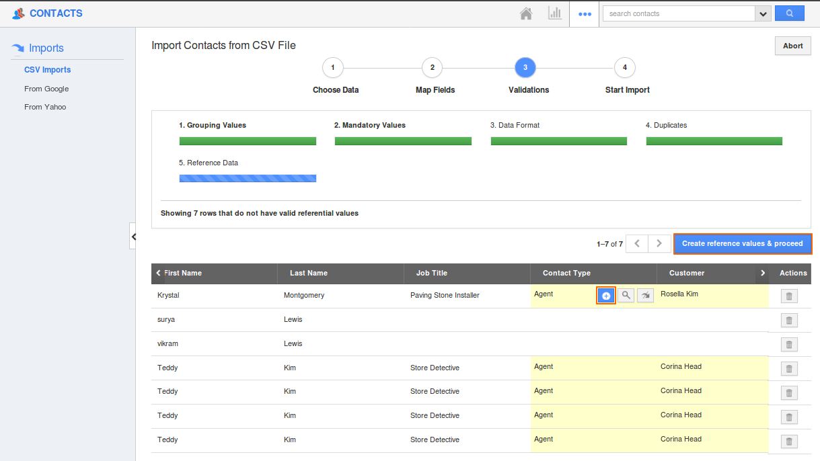Viewport: 820px width, 461px height.
Task: Open the From Google import option
Action: (46, 89)
